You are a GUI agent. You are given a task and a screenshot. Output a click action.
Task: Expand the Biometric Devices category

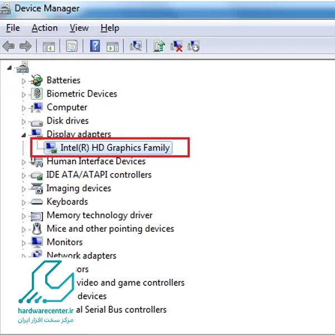23,95
